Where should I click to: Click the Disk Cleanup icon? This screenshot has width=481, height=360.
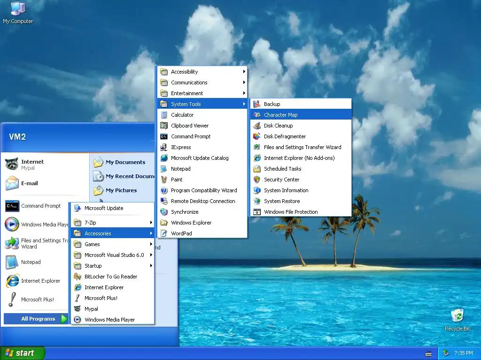[257, 126]
